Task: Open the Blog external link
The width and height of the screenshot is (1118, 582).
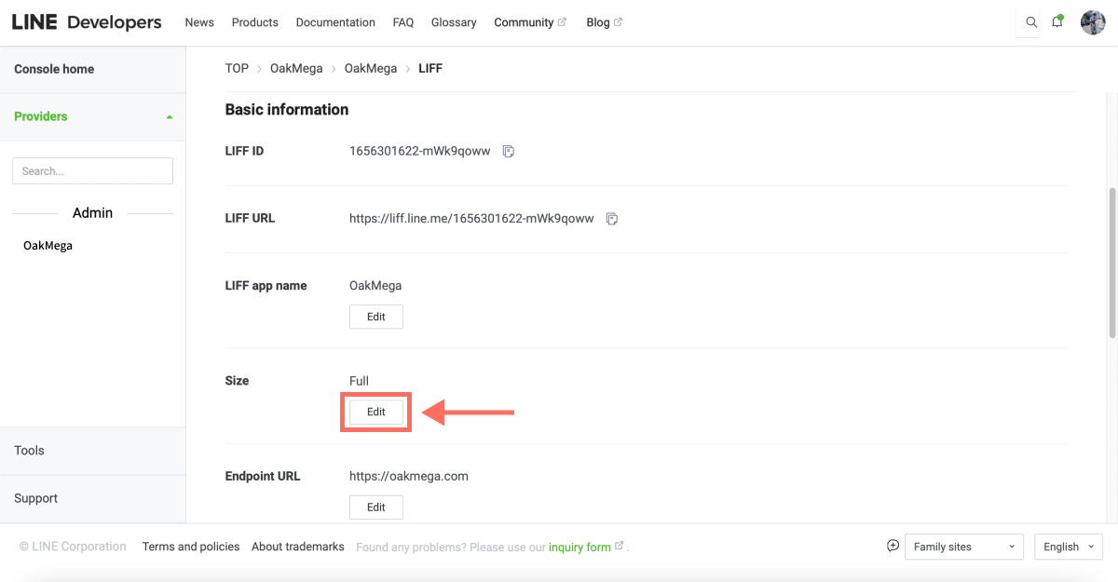Action: [605, 22]
